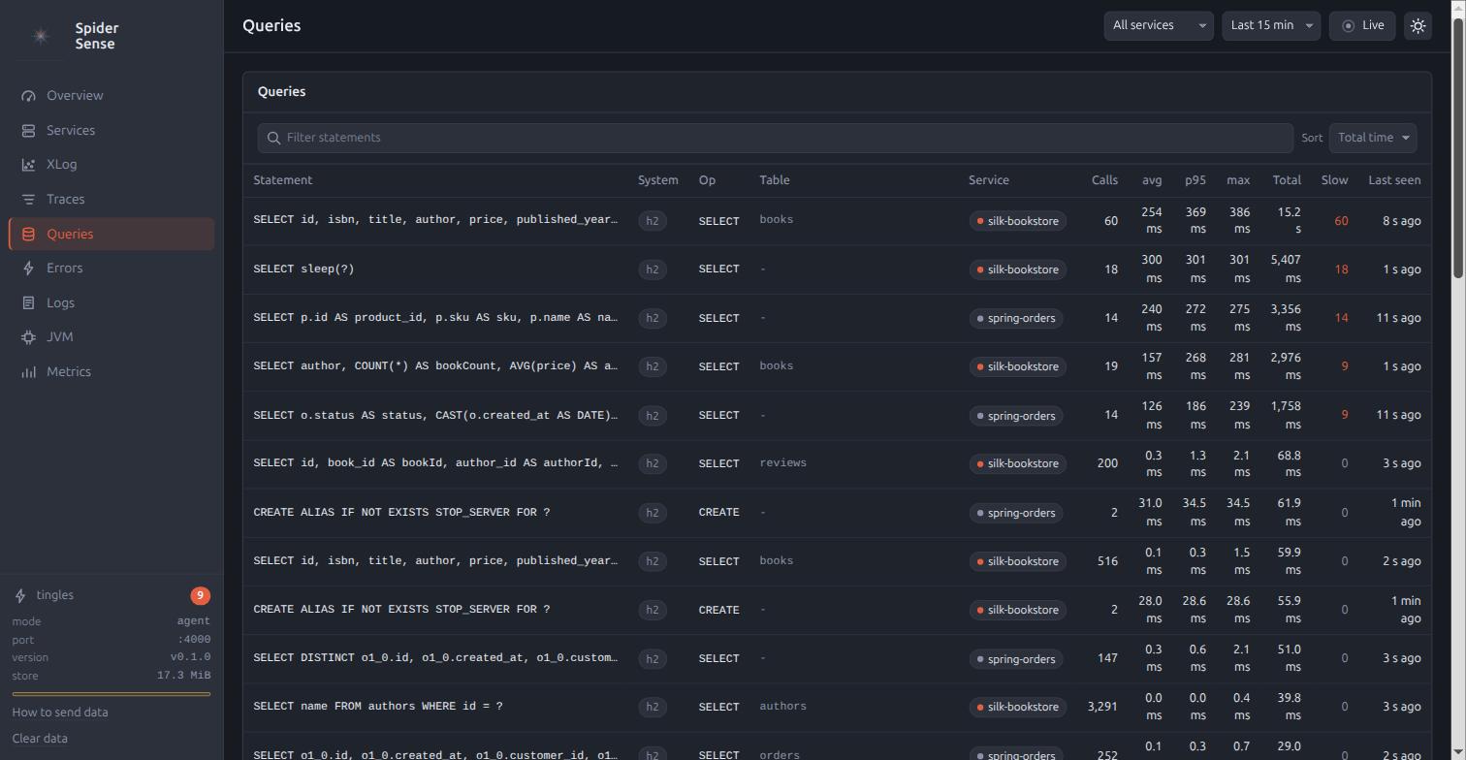1466x760 pixels.
Task: Click the Last seen column header
Action: pos(1394,180)
